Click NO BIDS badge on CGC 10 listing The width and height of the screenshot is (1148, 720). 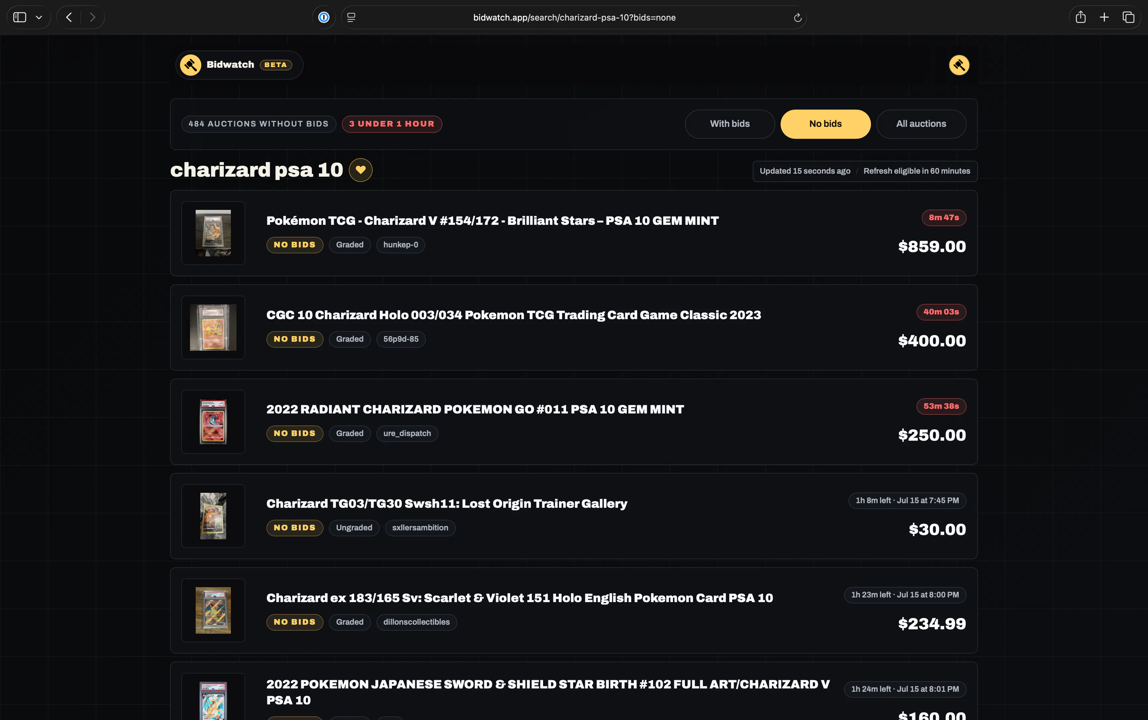coord(295,339)
